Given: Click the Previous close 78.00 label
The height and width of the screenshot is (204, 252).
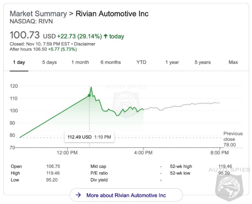Looking at the screenshot, I should pyautogui.click(x=233, y=139).
